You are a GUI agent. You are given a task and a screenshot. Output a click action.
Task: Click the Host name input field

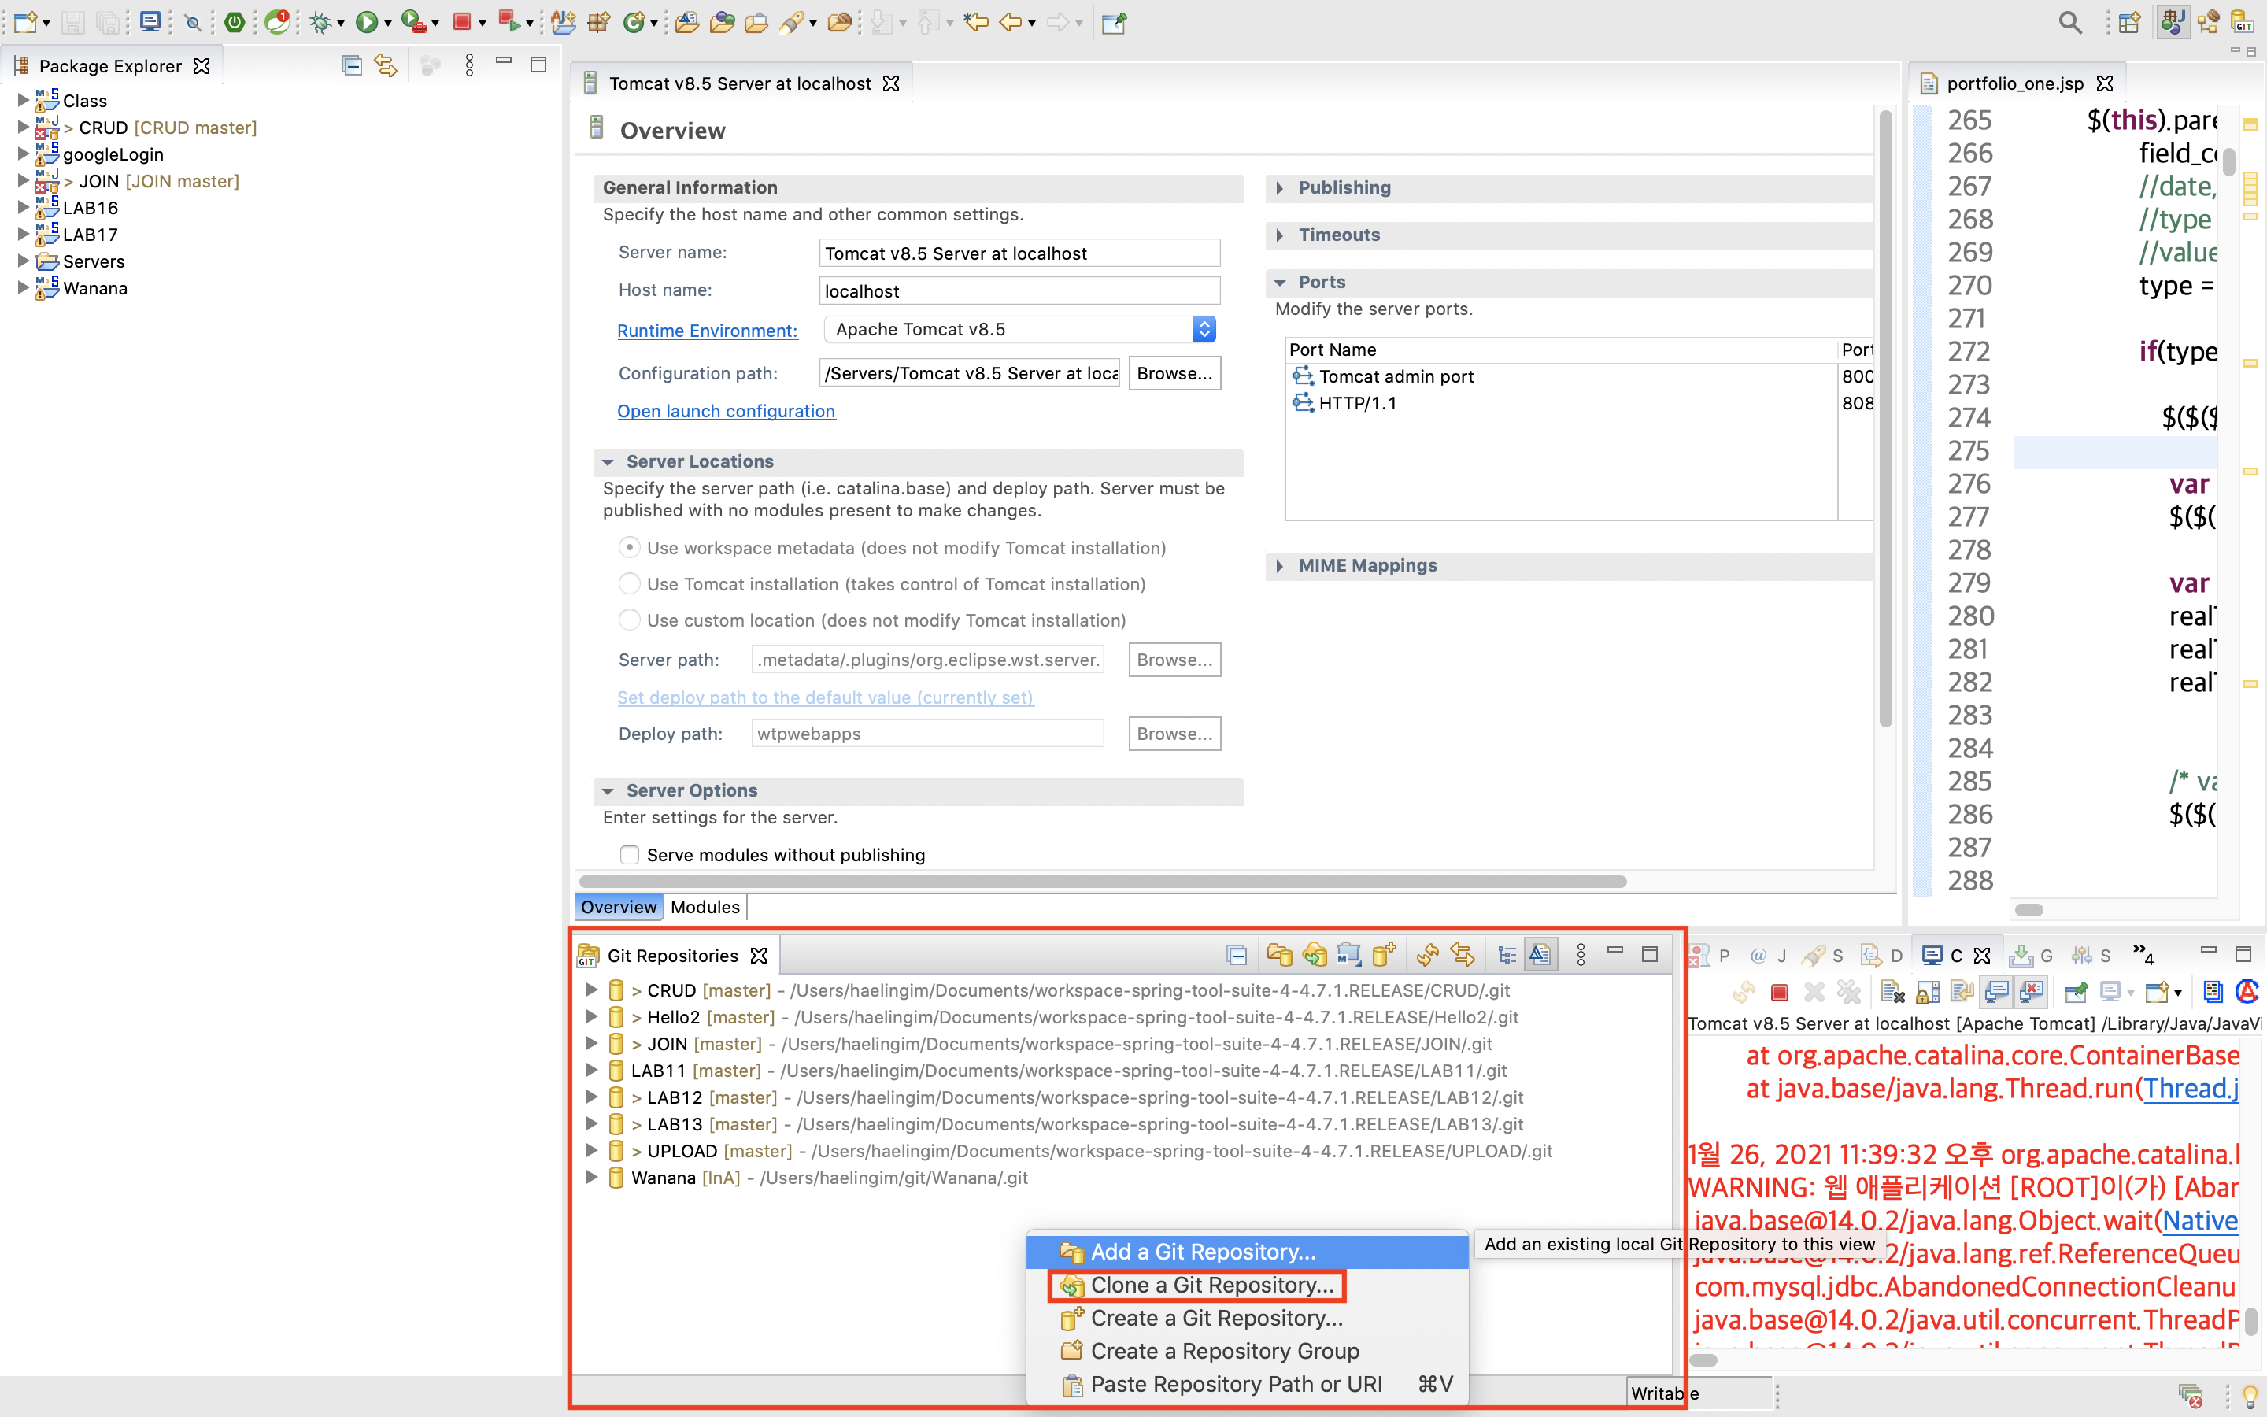[1019, 290]
